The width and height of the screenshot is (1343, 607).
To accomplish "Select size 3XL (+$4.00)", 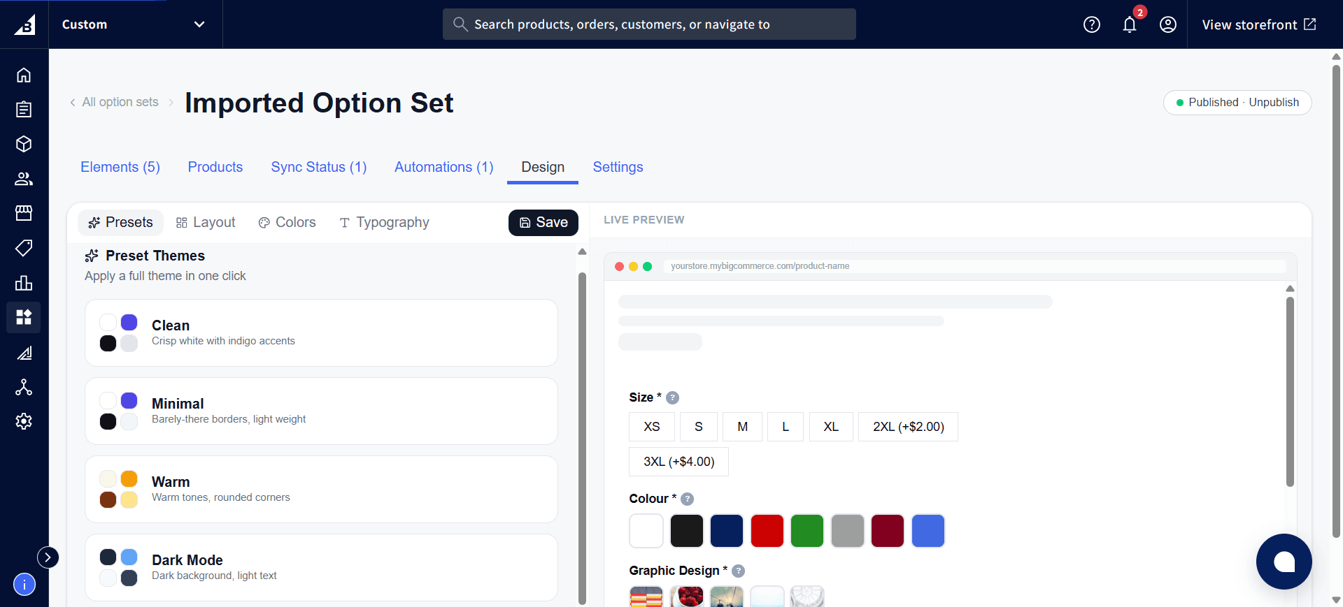I will 679,462.
